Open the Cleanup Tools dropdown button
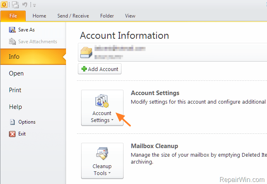267x184 pixels. [102, 161]
